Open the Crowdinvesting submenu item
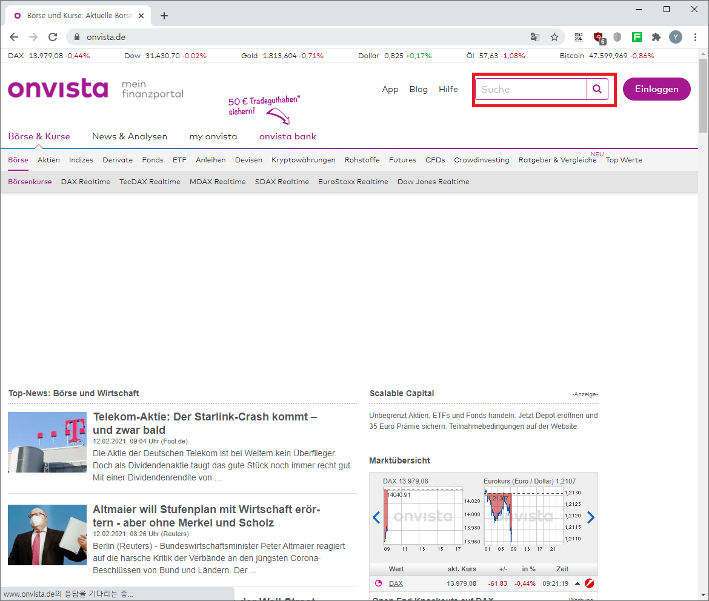Viewport: 709px width, 601px height. [482, 159]
